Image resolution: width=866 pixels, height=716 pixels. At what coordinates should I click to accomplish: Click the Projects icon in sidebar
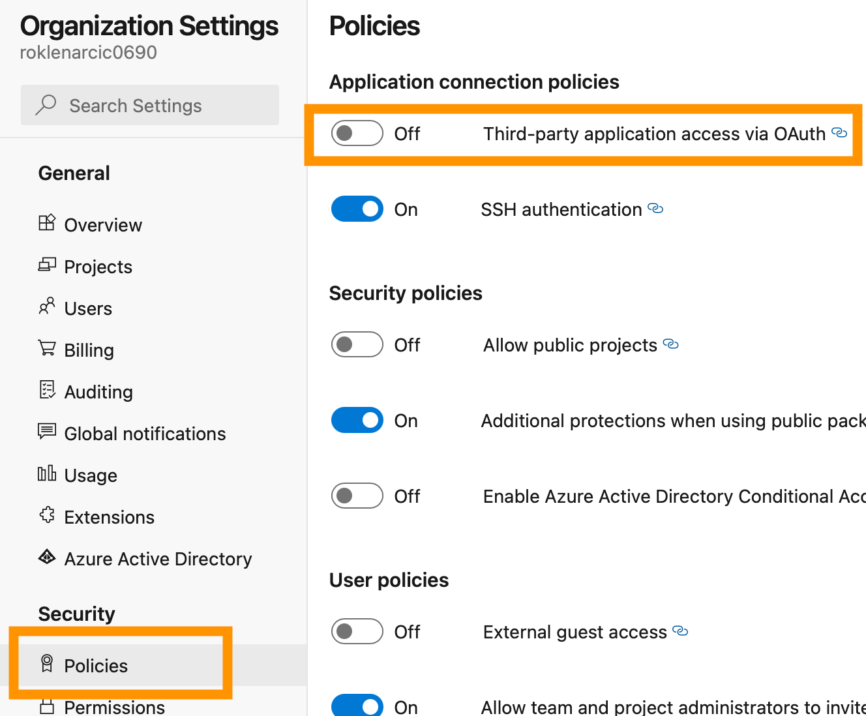[47, 265]
